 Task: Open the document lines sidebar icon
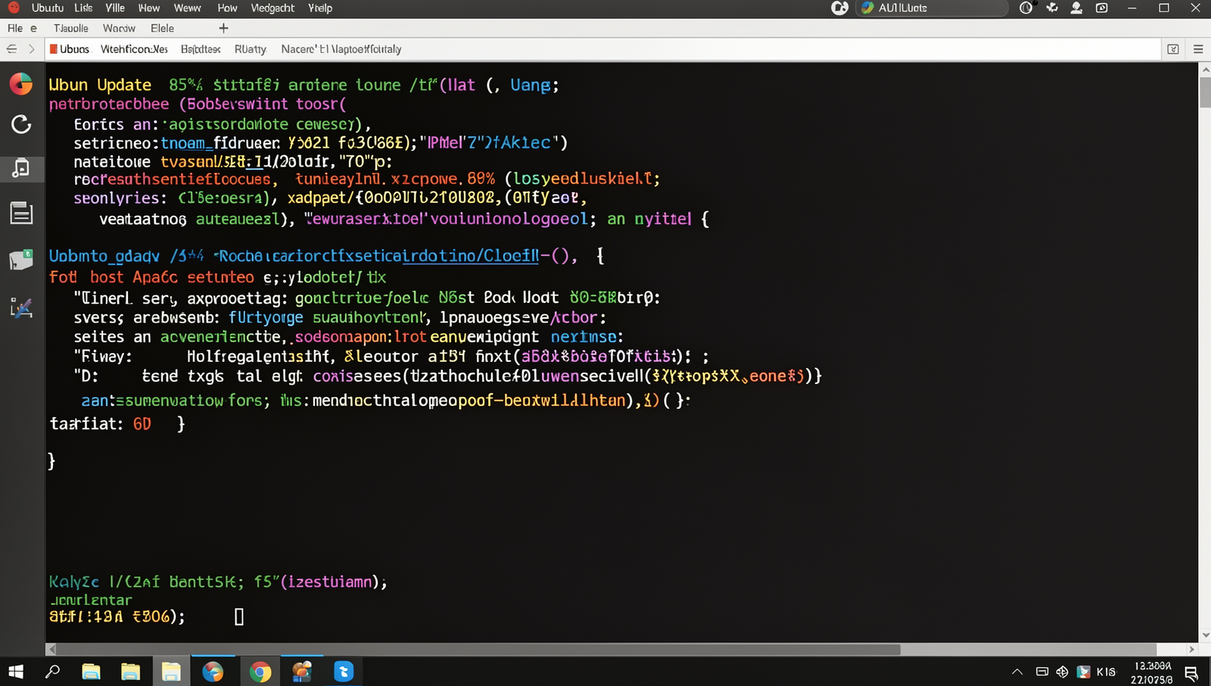[x=21, y=213]
